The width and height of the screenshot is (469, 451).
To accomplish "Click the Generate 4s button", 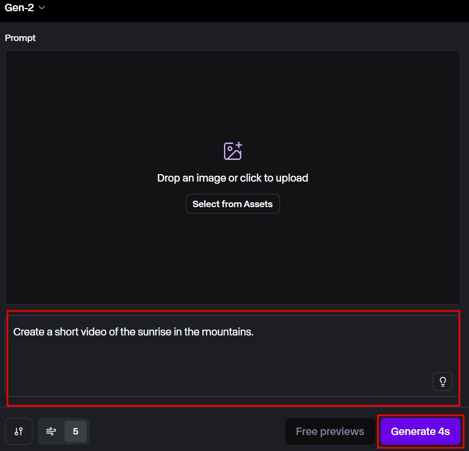I will pyautogui.click(x=420, y=431).
